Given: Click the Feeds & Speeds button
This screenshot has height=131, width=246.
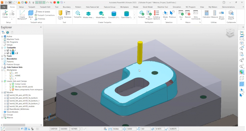Looking at the screenshot, I should coord(43,12).
